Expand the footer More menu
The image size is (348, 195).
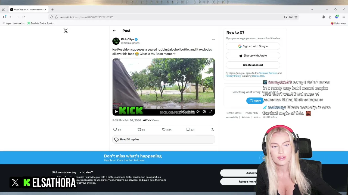[x=256, y=117]
